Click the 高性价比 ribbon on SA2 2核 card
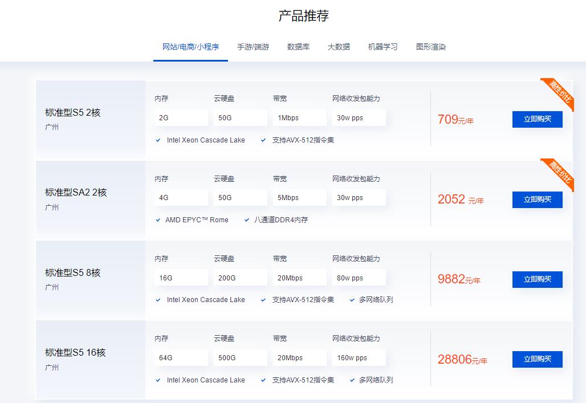586x403 pixels. coord(559,172)
